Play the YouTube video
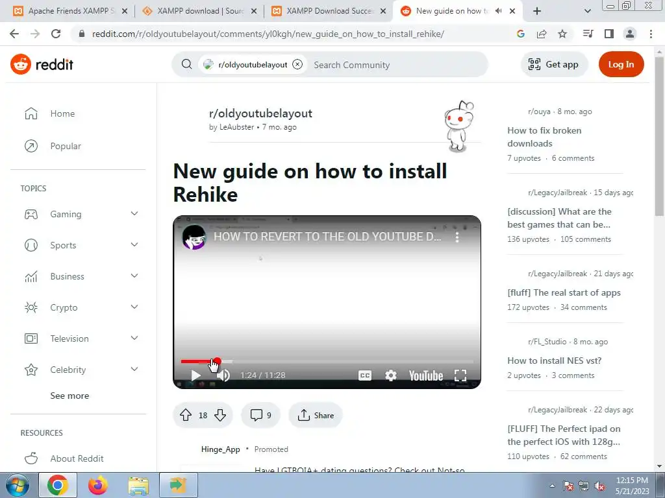This screenshot has height=498, width=665. [195, 375]
